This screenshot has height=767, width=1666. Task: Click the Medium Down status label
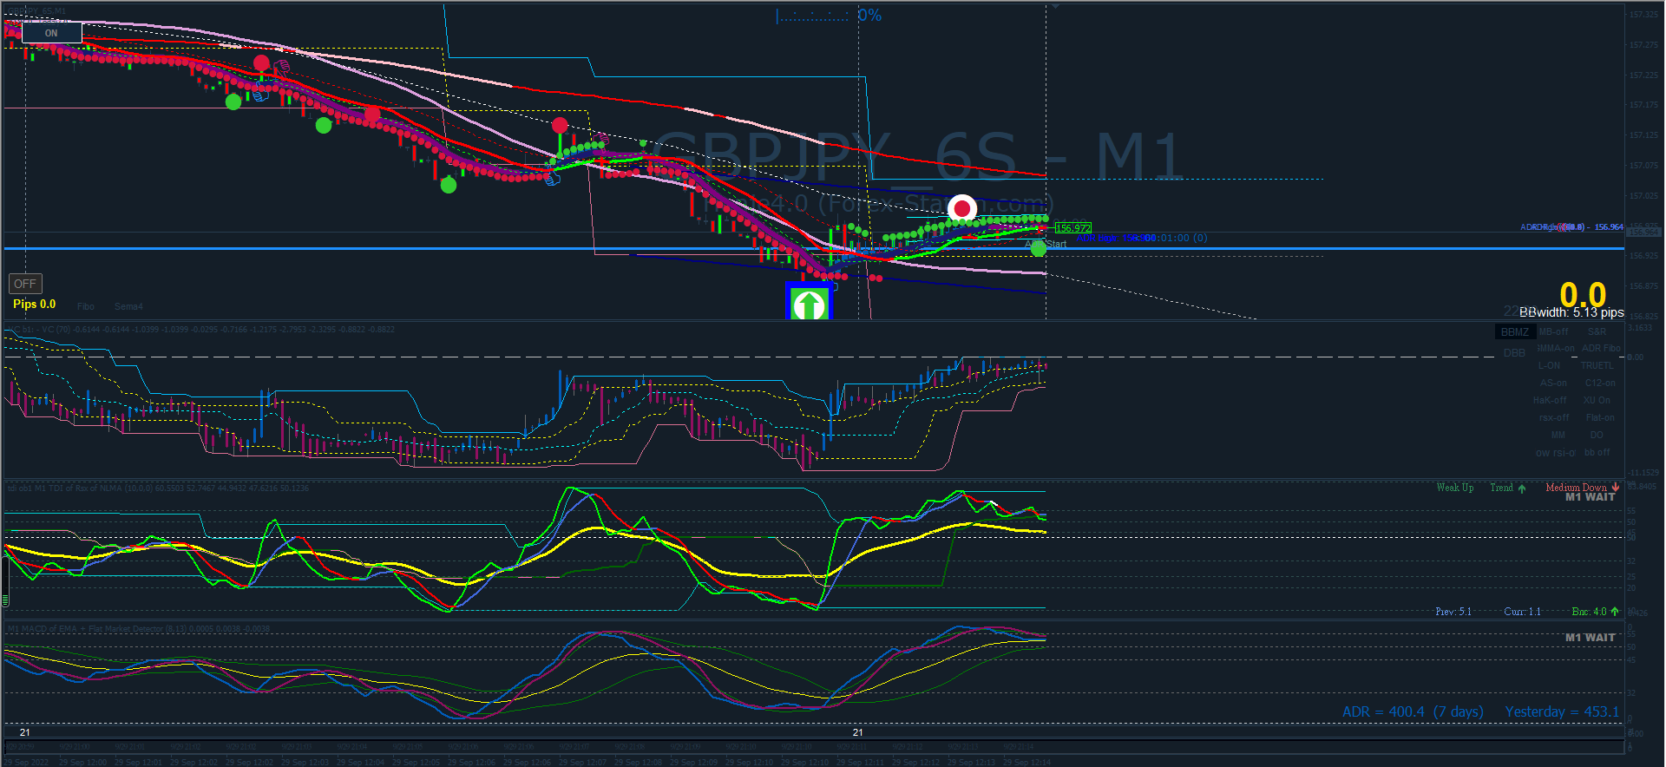(x=1576, y=488)
